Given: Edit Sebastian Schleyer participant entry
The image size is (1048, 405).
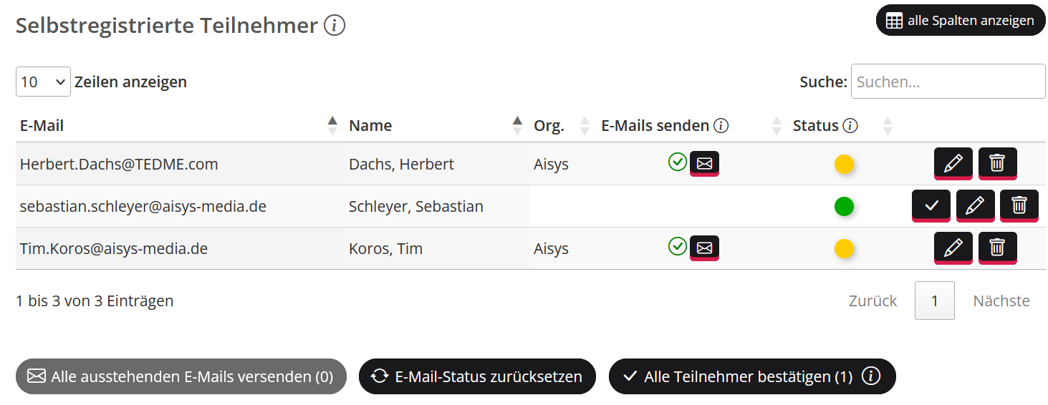Looking at the screenshot, I should pos(975,206).
